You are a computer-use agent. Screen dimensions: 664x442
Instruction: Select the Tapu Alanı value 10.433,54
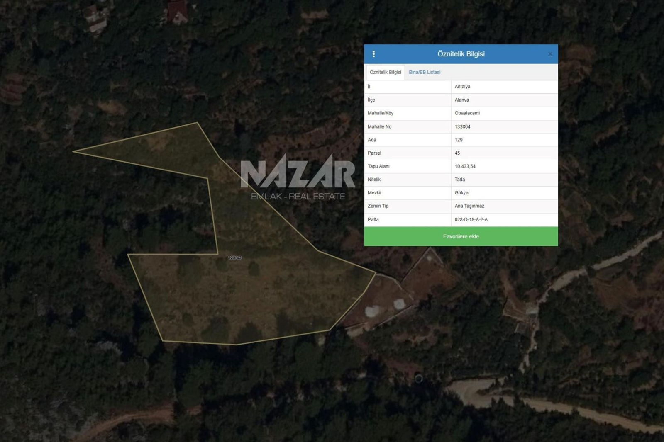tap(504, 166)
